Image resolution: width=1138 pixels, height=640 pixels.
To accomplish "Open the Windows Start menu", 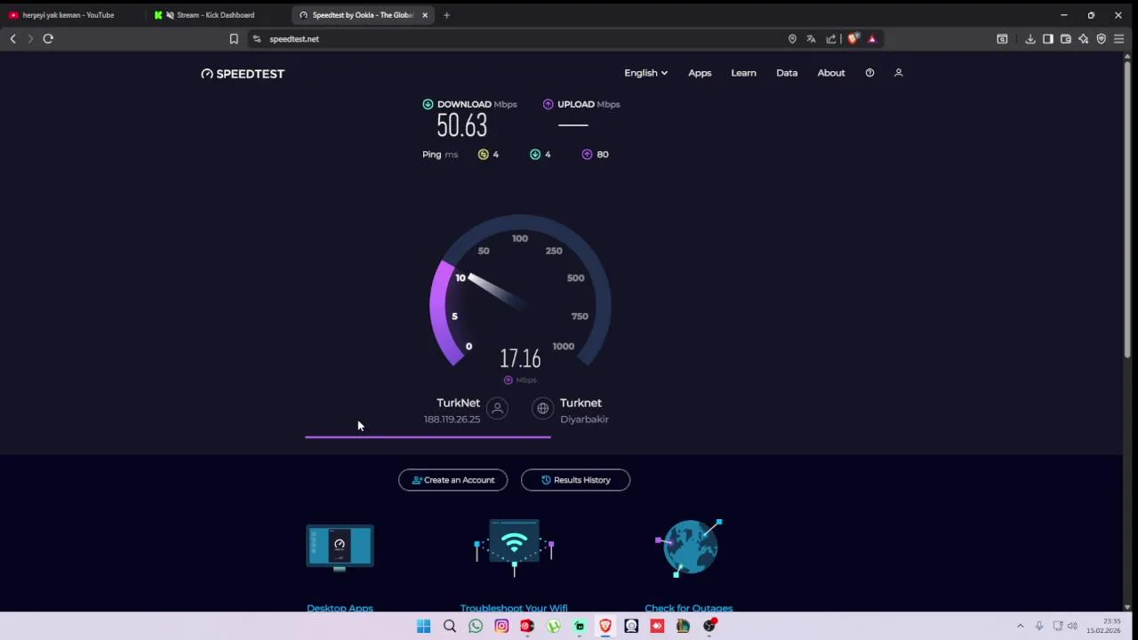I will pos(423,626).
